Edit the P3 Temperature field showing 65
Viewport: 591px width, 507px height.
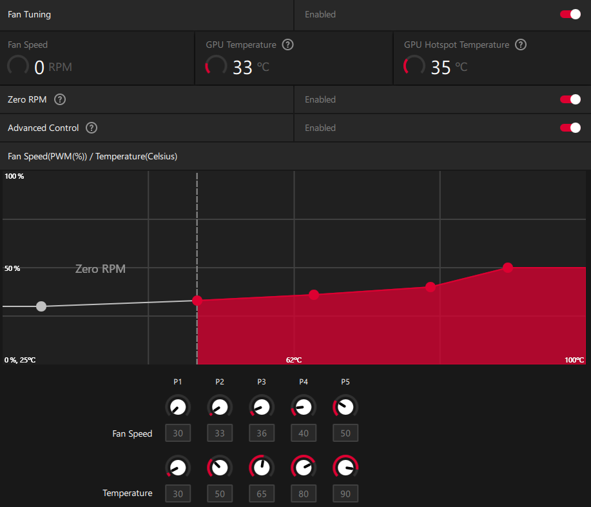[262, 494]
